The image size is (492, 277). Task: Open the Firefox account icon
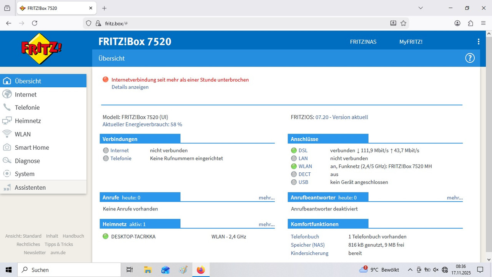457,23
